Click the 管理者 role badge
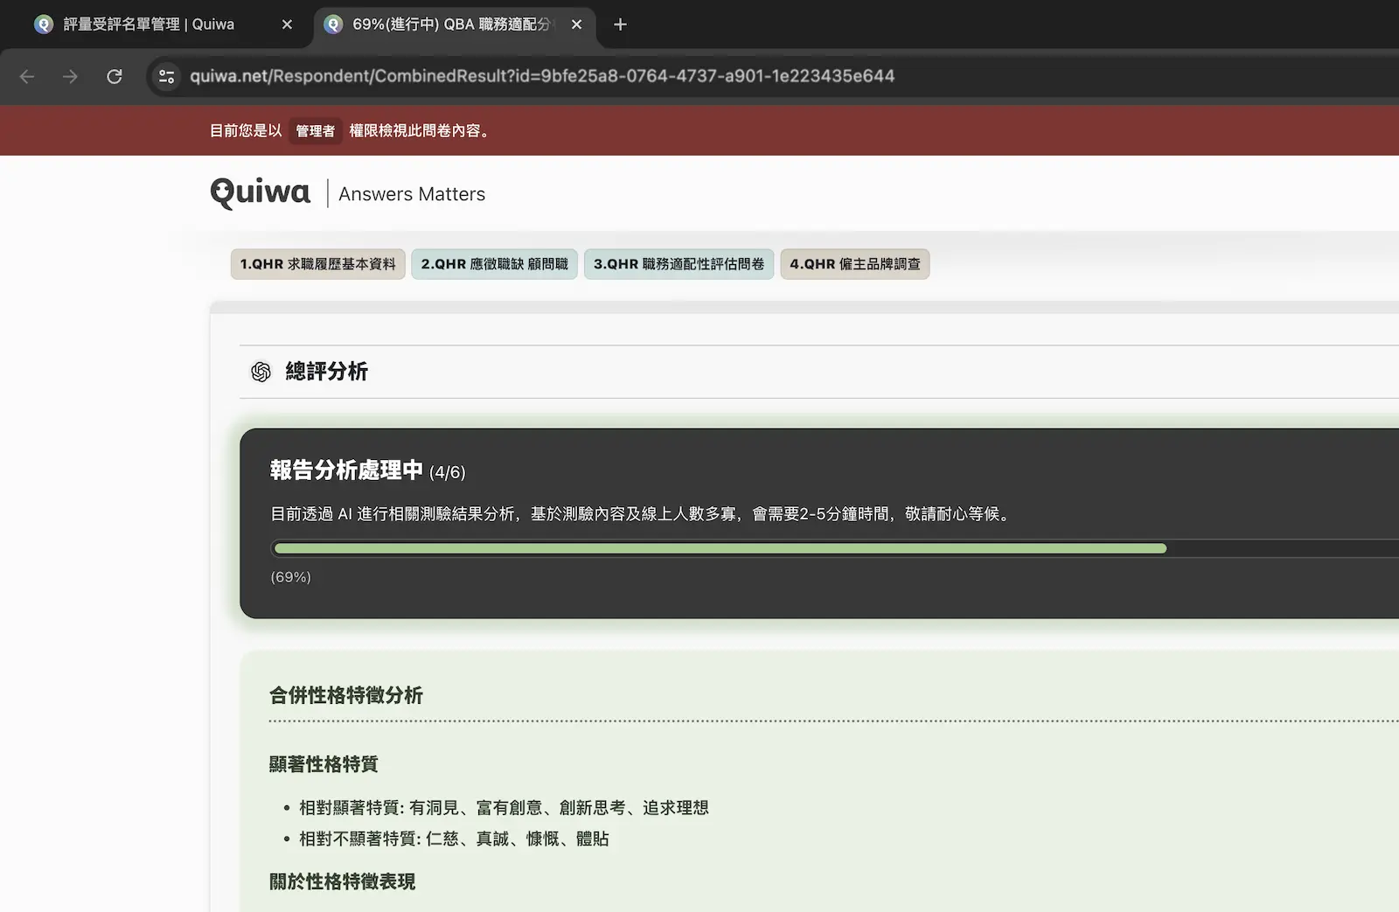The height and width of the screenshot is (912, 1399). point(315,131)
